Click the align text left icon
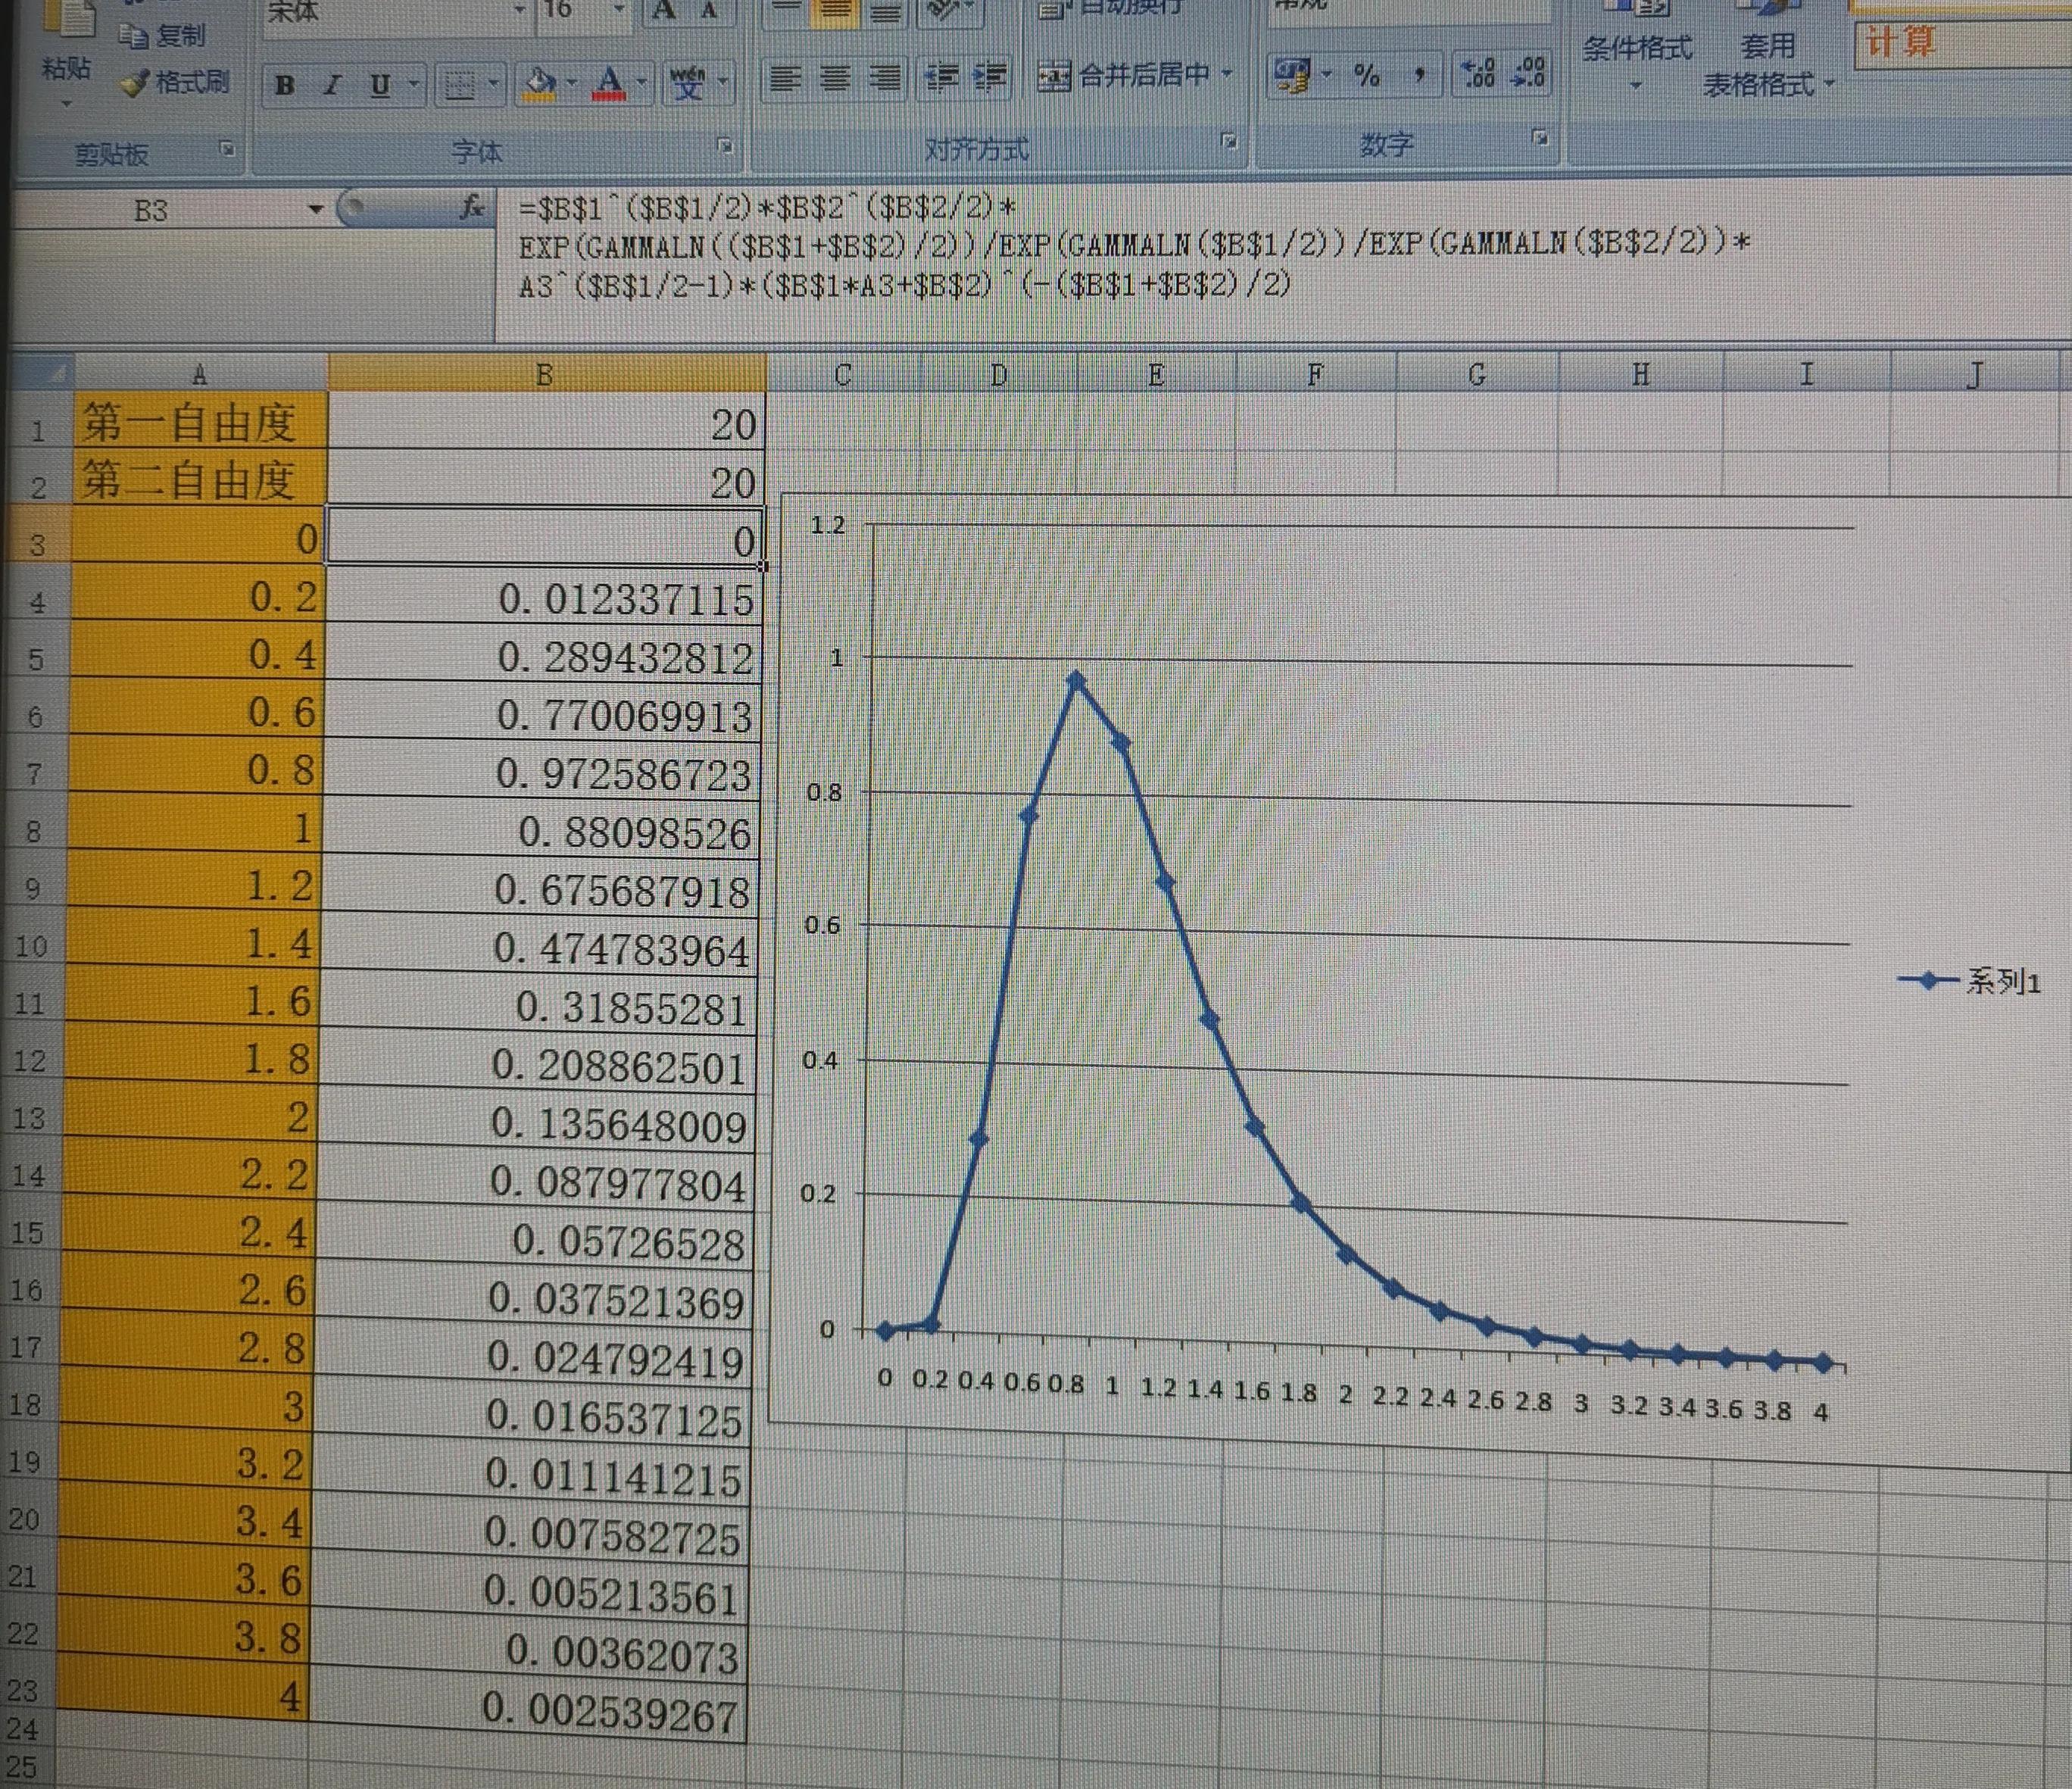Viewport: 2072px width, 1789px height. (x=786, y=77)
